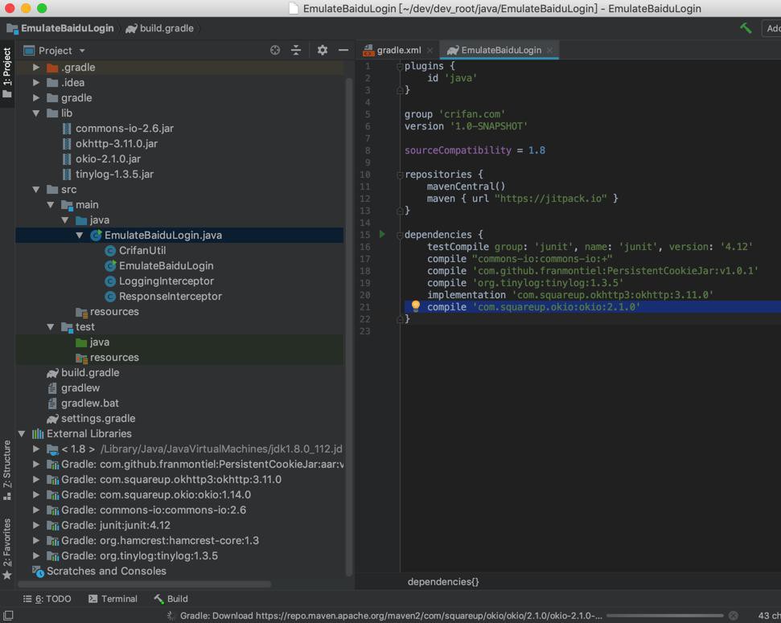Viewport: 781px width, 623px height.
Task: Toggle the Favorites tool window
Action: (x=7, y=547)
